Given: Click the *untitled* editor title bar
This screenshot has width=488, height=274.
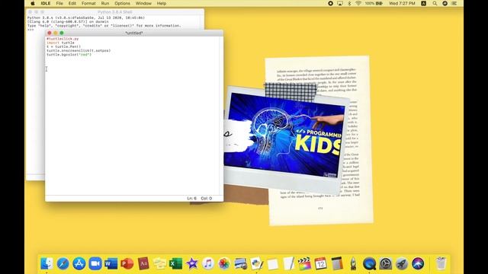Looking at the screenshot, I should point(134,33).
